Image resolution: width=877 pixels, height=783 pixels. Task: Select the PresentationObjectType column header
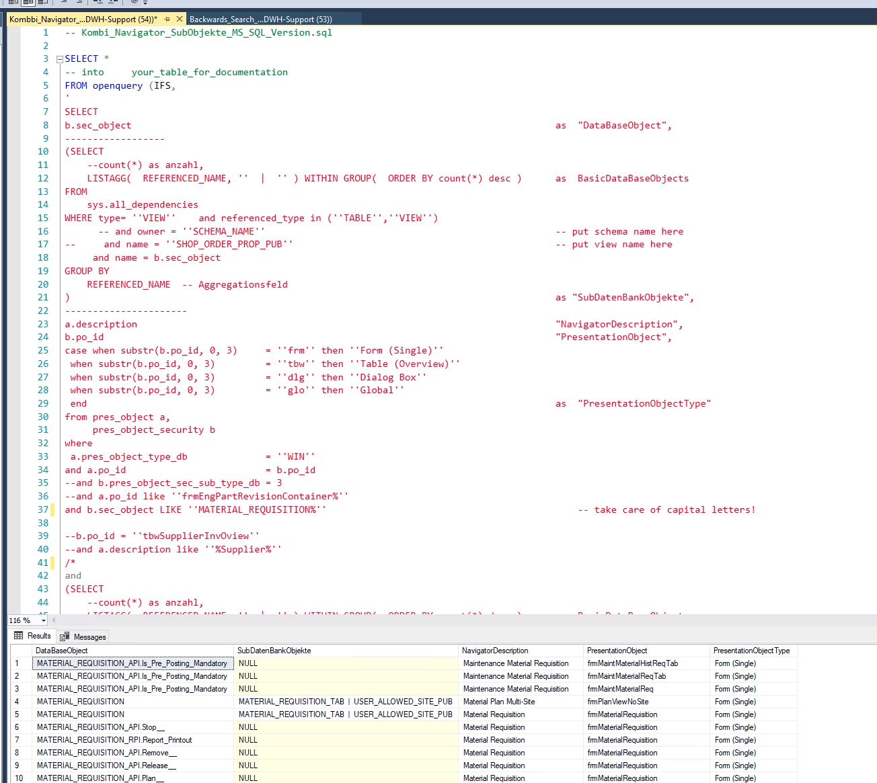click(x=754, y=651)
